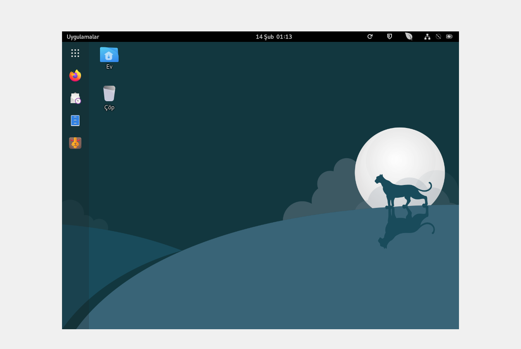Select the Ev home folder on desktop

tap(109, 59)
